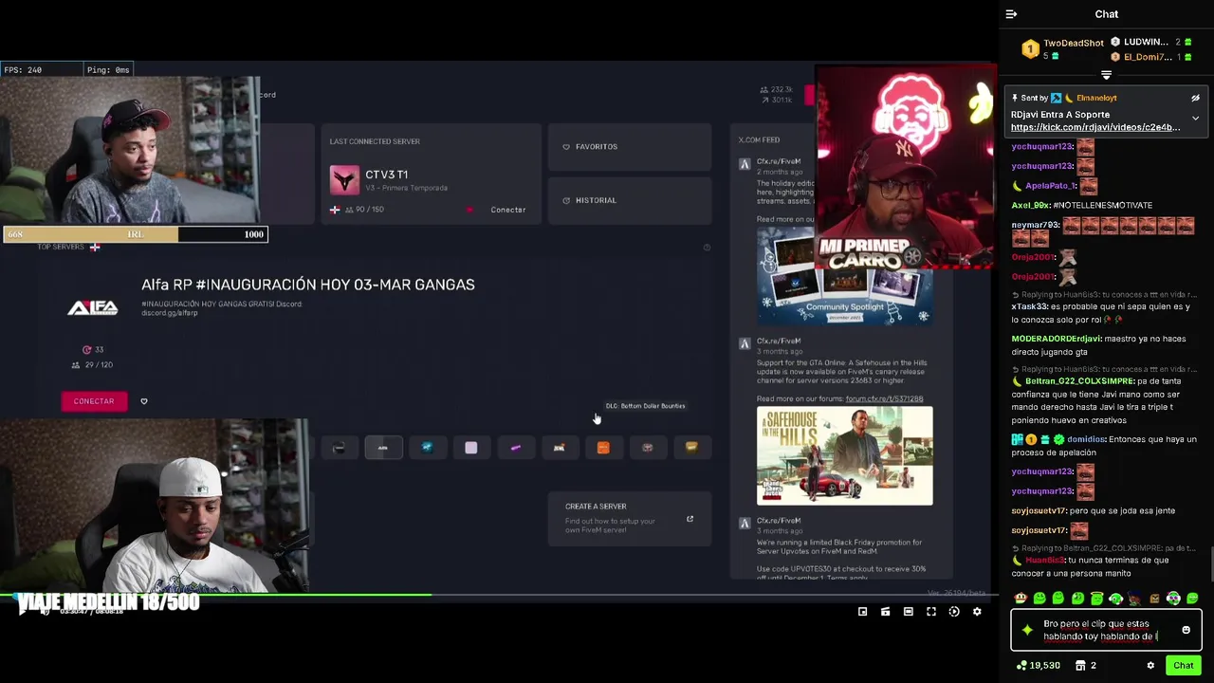Click the Elmaneloyt username in pinned message

click(x=1096, y=98)
